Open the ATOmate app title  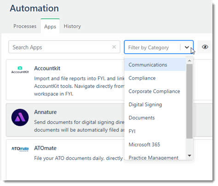point(45,148)
